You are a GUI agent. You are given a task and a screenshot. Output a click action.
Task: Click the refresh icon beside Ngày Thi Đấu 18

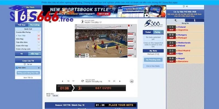[x=83, y=81]
